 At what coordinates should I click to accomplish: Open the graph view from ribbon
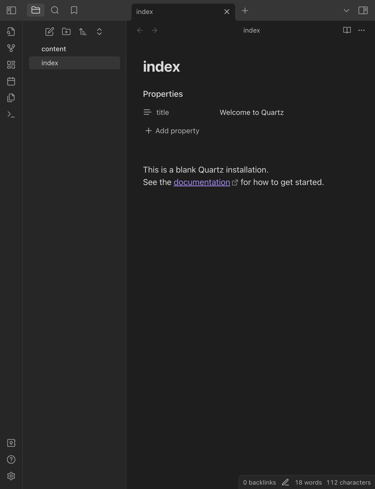pyautogui.click(x=11, y=48)
